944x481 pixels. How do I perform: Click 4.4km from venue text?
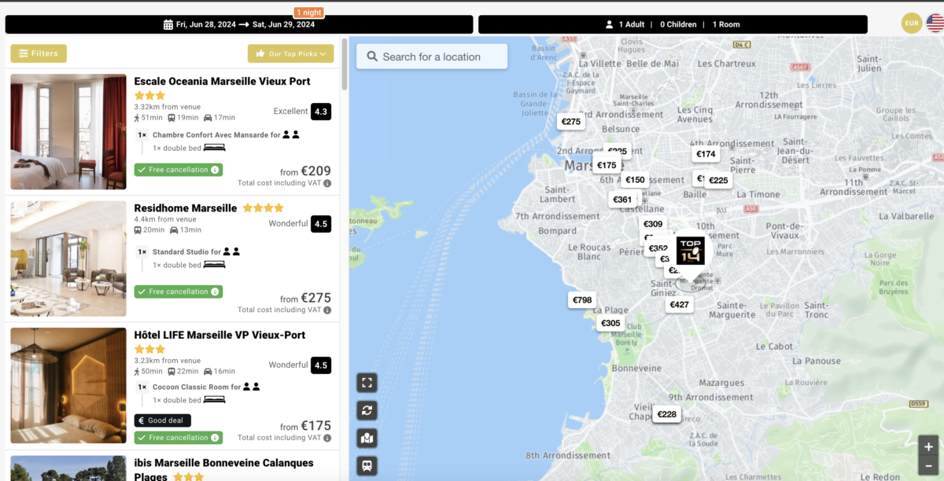[164, 219]
